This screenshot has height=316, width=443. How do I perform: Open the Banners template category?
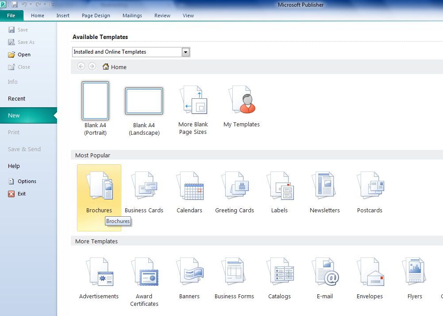[189, 278]
